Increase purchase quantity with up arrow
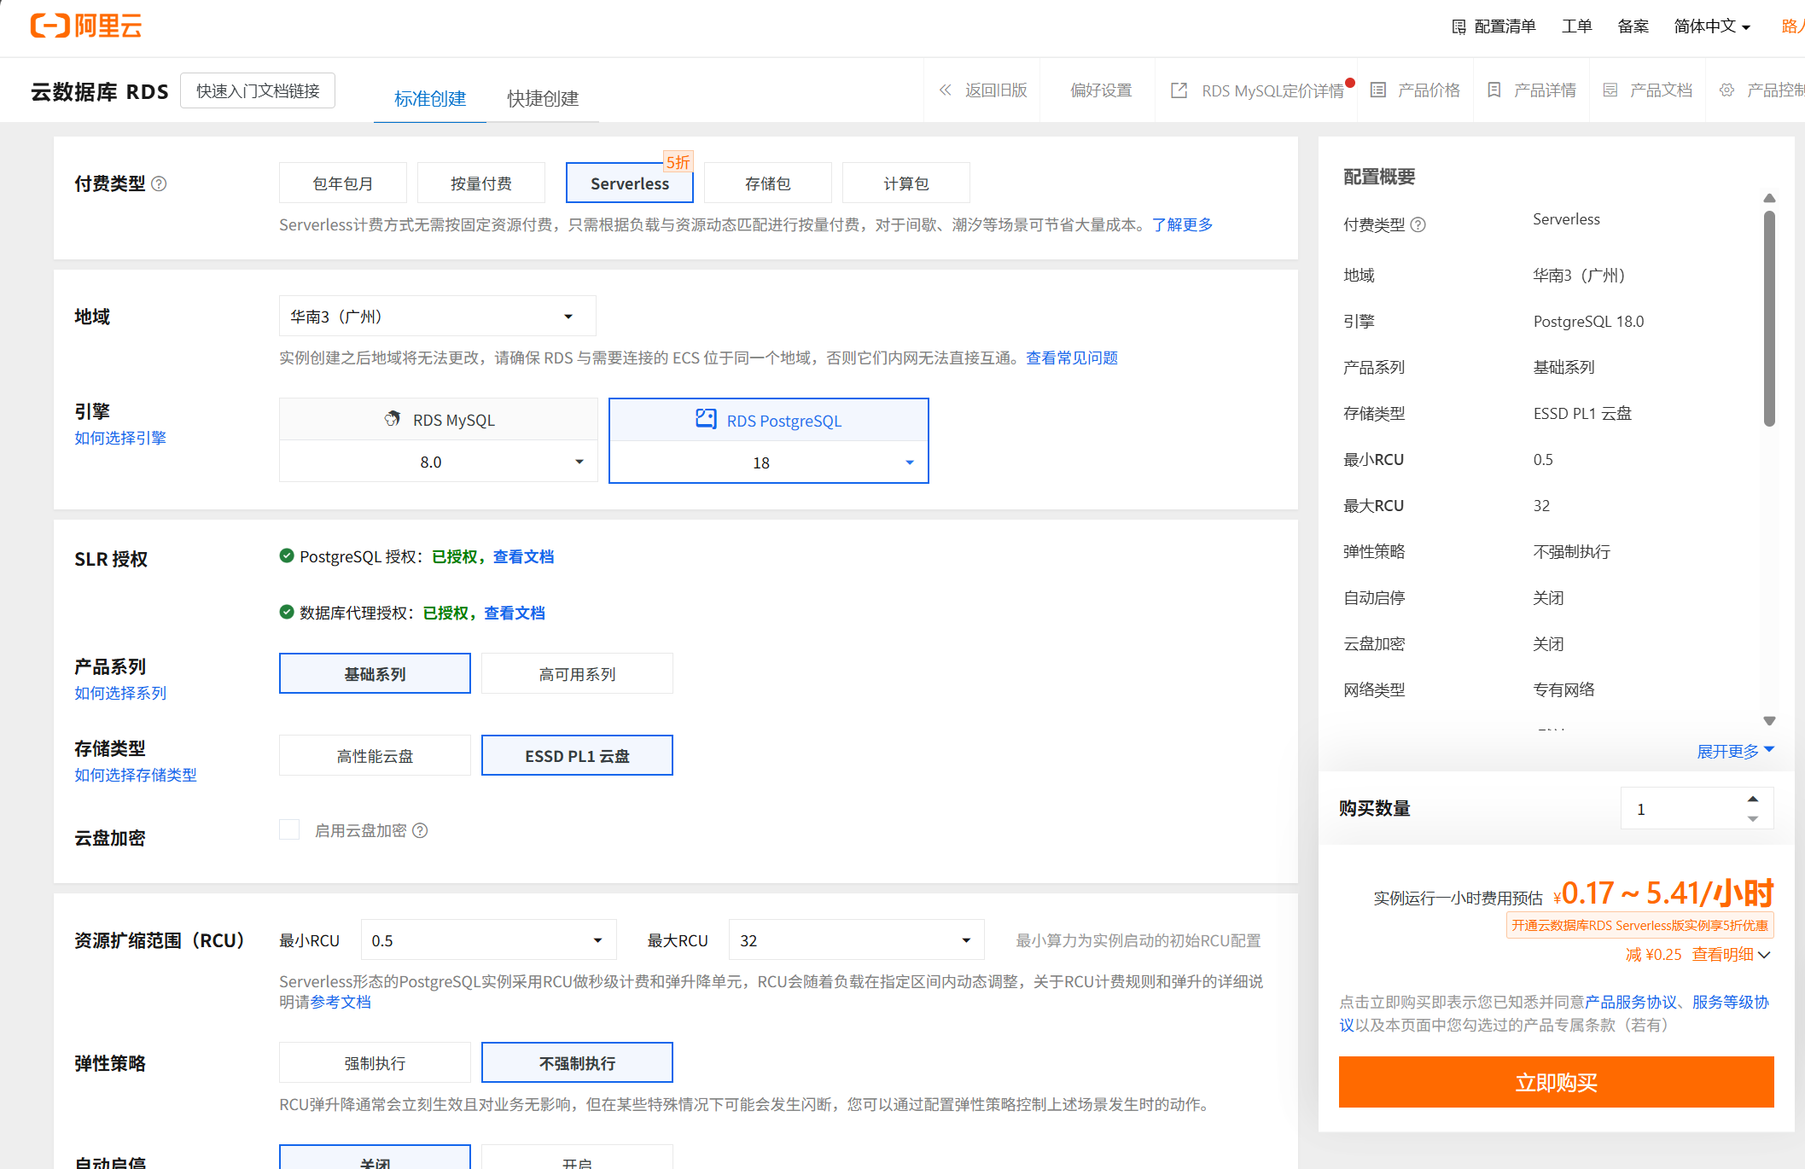Screen dimensions: 1805x1169 coord(1752,800)
